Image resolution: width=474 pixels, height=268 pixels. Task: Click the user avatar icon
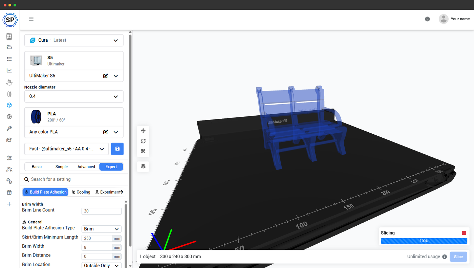click(x=444, y=19)
